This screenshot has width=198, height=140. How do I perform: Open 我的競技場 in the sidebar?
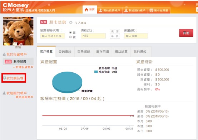[x=15, y=78]
